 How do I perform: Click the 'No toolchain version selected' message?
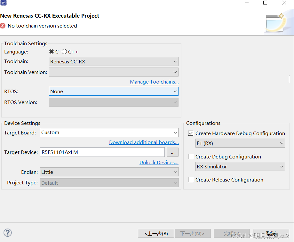coord(42,26)
